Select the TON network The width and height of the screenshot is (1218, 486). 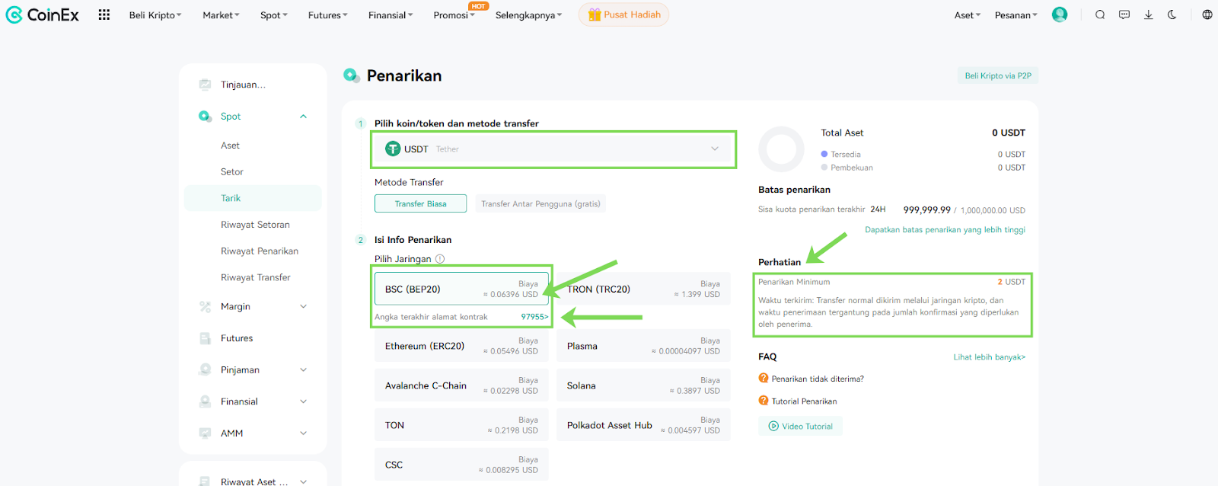(x=461, y=425)
